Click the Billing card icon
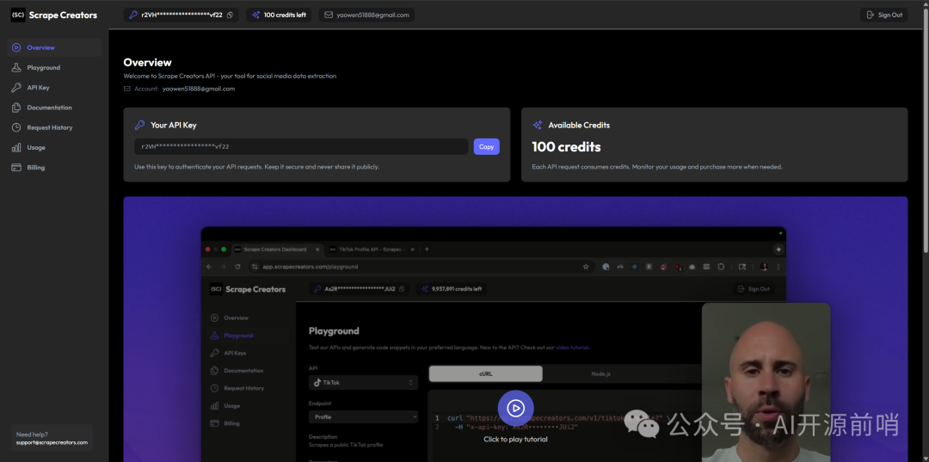 pyautogui.click(x=16, y=168)
